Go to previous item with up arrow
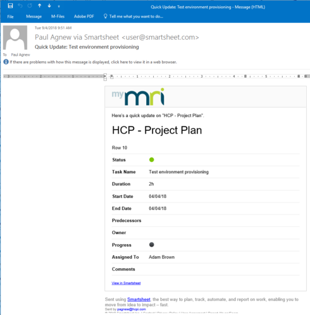Image resolution: width=310 pixels, height=315 pixels. (x=39, y=6)
